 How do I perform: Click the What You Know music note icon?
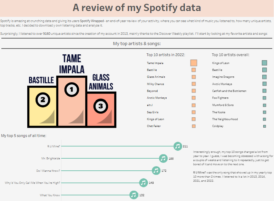[x=134, y=195]
